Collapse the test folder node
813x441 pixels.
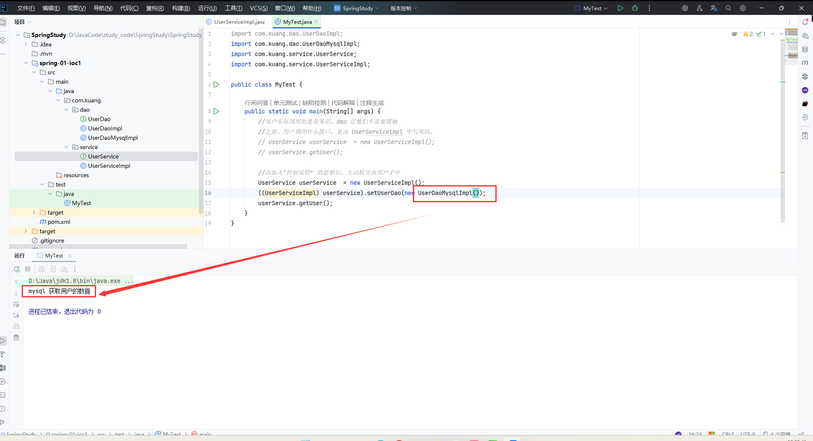coord(42,184)
